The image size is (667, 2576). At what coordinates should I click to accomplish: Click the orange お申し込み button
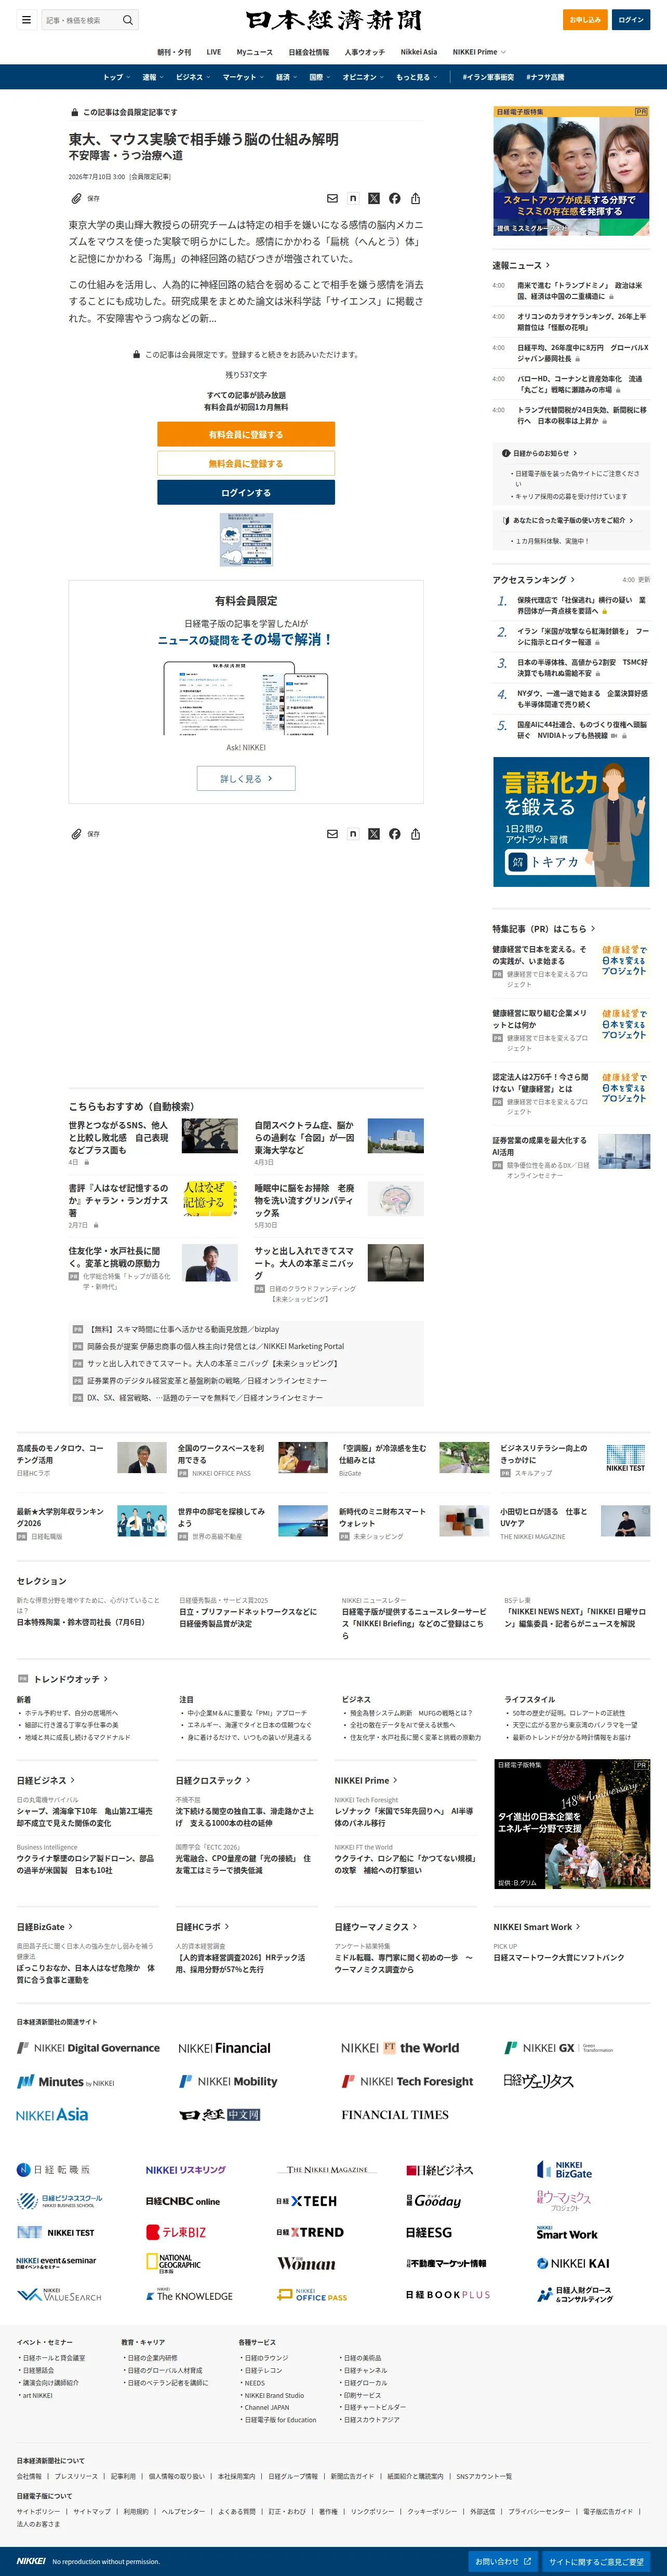point(585,20)
